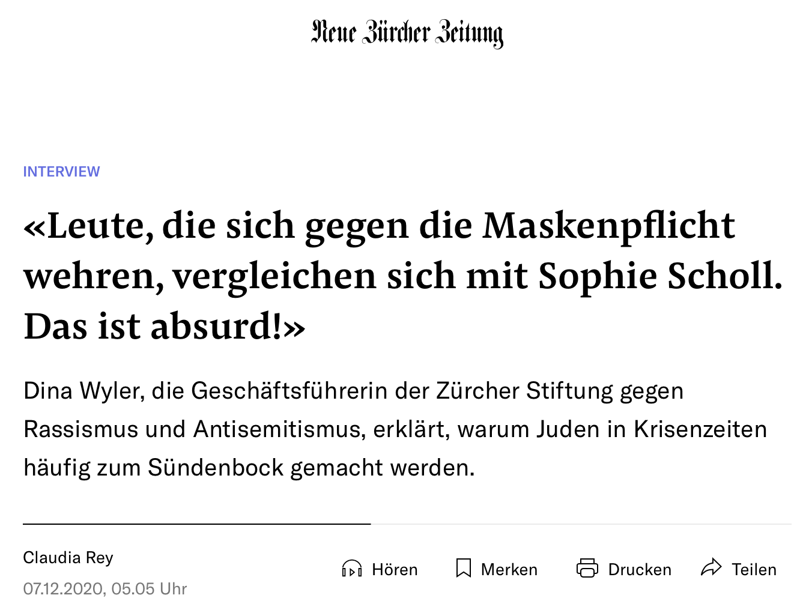Click the publication date 07.12.2020
800x610 pixels.
pyautogui.click(x=62, y=588)
